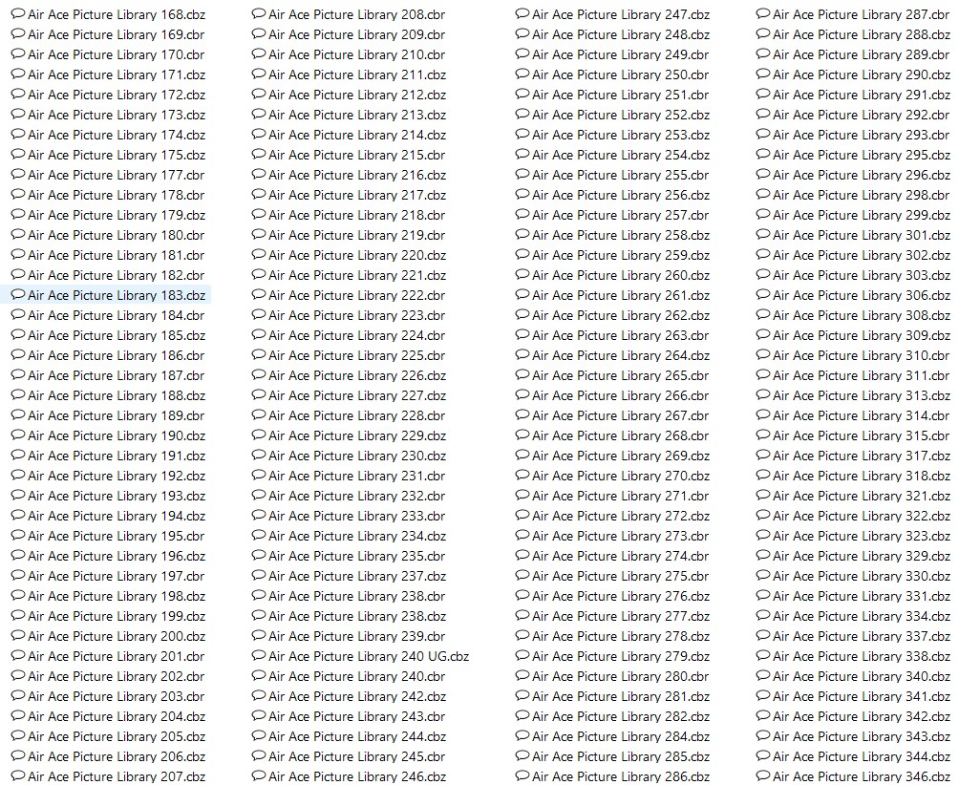Click the icon next to Air Ace Picture Library 287.cbz
Image resolution: width=959 pixels, height=785 pixels.
pos(763,14)
